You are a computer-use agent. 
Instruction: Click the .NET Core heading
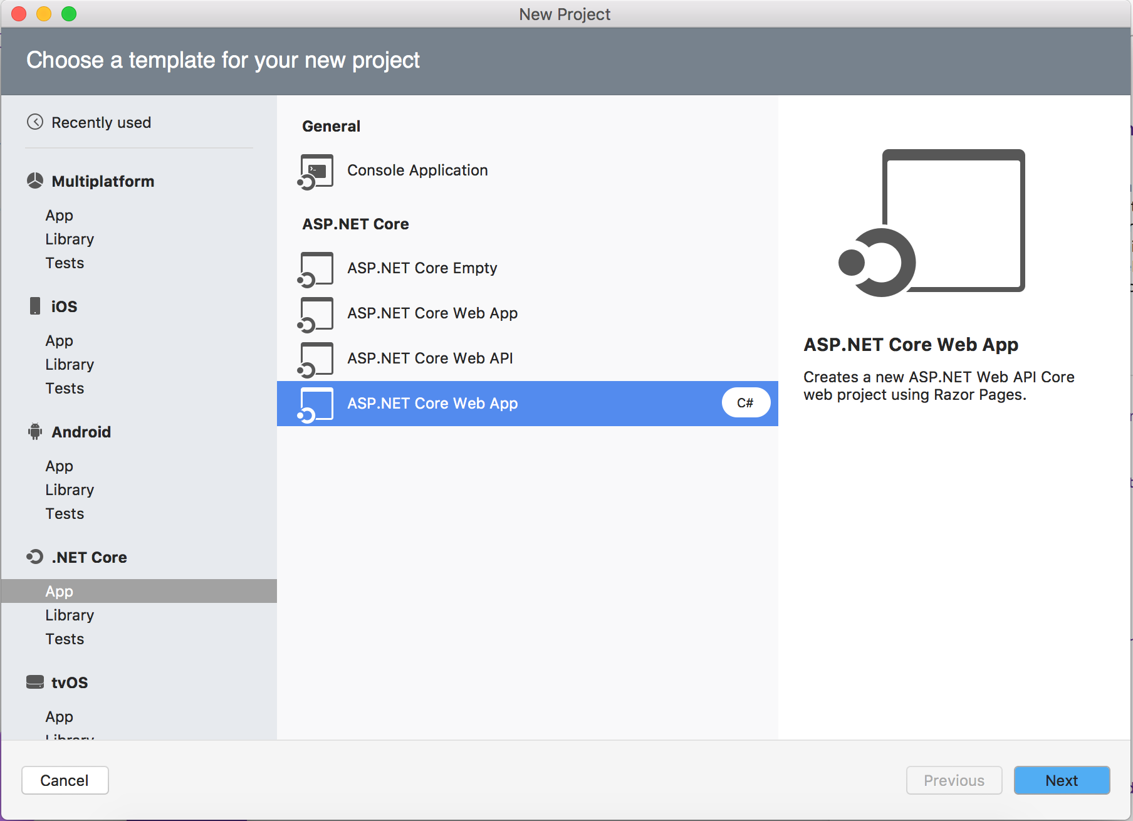90,557
